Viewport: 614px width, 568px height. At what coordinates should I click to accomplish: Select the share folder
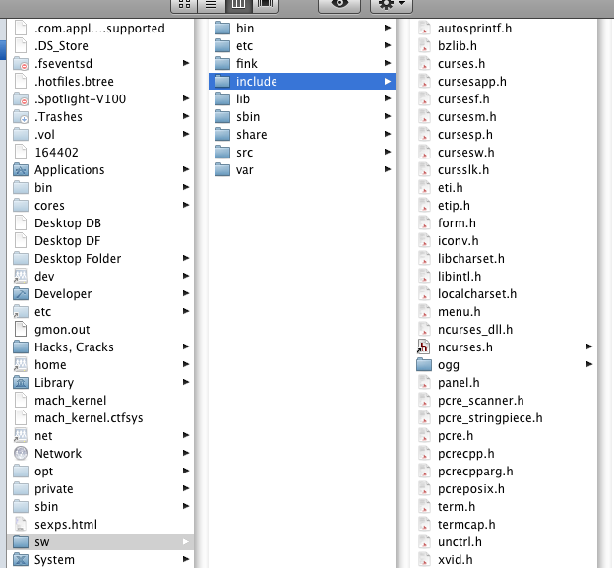click(x=302, y=134)
